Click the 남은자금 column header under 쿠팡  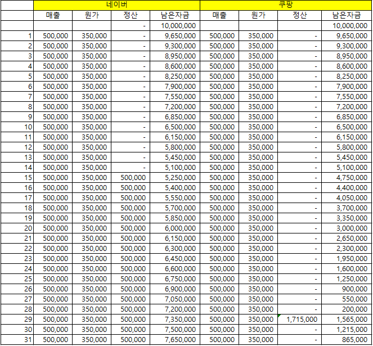tap(347, 15)
